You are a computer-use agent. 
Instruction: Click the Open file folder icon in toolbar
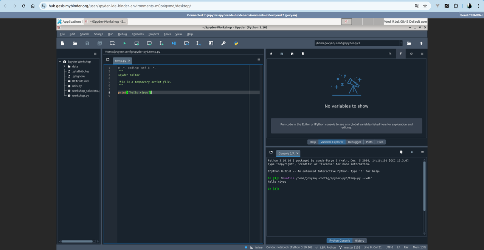point(75,43)
